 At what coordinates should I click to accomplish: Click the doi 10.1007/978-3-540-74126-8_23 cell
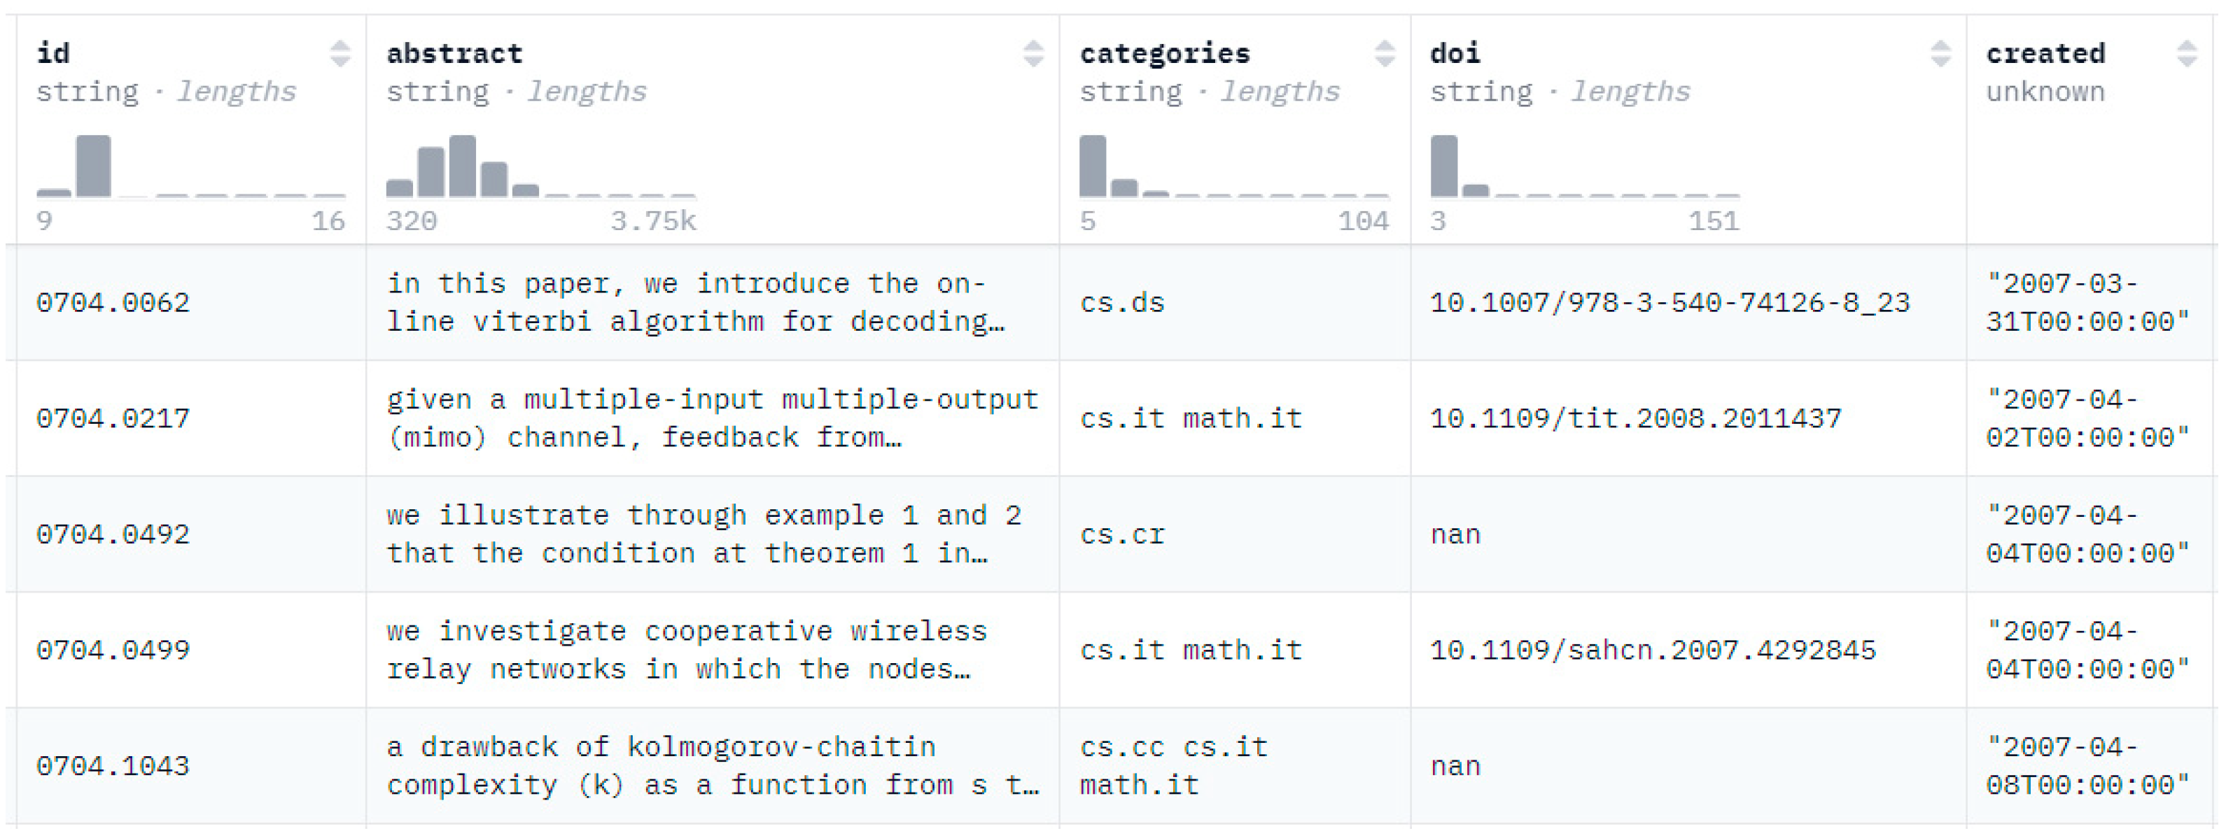click(x=1669, y=304)
